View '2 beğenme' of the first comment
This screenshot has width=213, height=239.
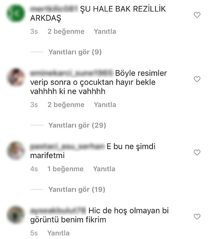66,32
